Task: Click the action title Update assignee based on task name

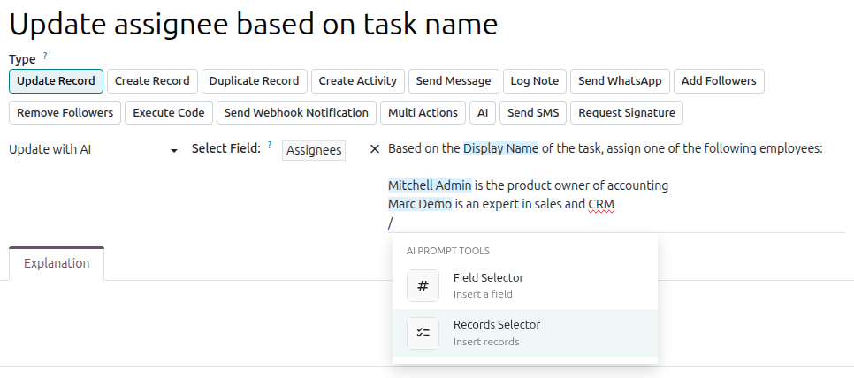Action: tap(254, 24)
